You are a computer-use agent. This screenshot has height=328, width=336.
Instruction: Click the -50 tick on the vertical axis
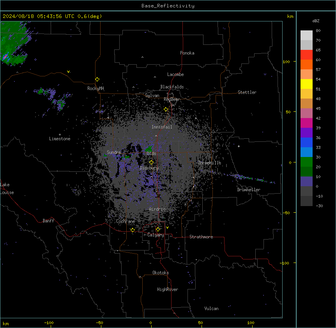286,213
